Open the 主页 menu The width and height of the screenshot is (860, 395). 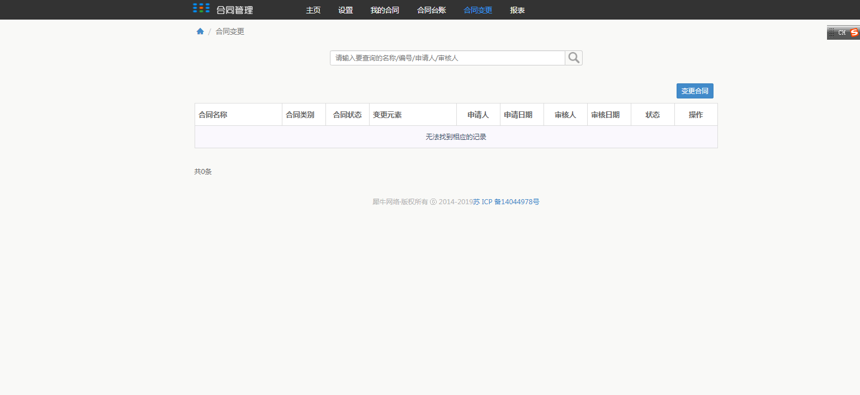click(x=313, y=10)
